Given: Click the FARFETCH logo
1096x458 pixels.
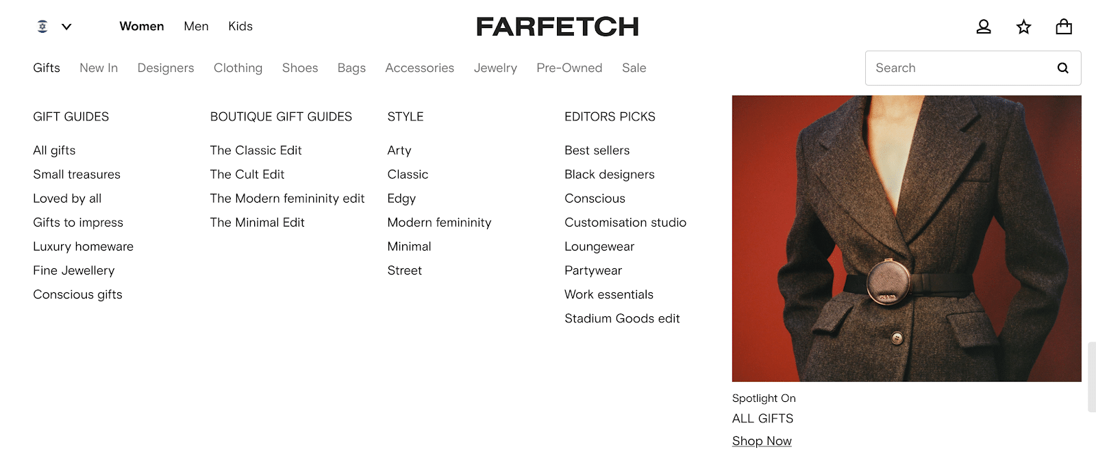Looking at the screenshot, I should coord(557,27).
